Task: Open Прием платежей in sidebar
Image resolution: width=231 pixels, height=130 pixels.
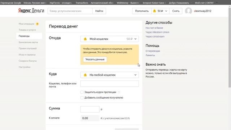Action: [27, 48]
